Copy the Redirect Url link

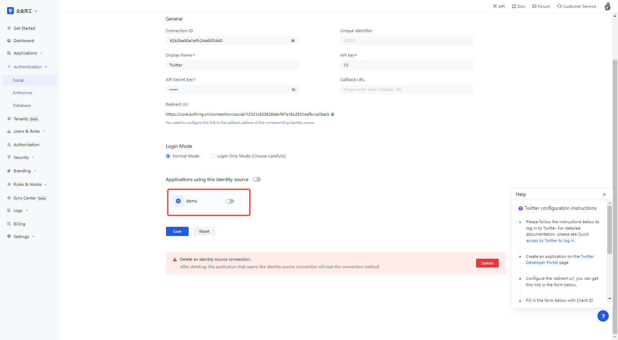coord(333,114)
